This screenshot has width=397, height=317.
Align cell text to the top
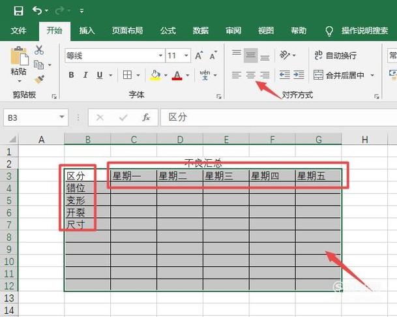pos(237,53)
